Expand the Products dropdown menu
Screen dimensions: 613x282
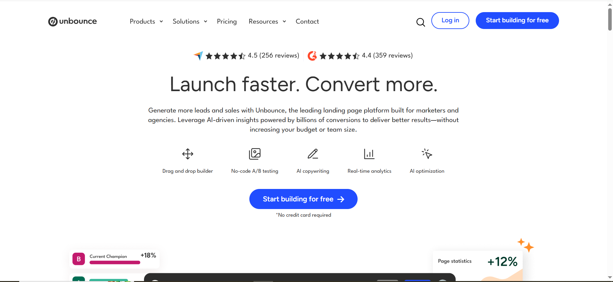pos(147,21)
